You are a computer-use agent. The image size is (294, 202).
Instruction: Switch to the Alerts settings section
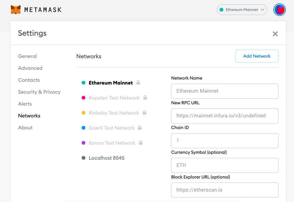[25, 104]
